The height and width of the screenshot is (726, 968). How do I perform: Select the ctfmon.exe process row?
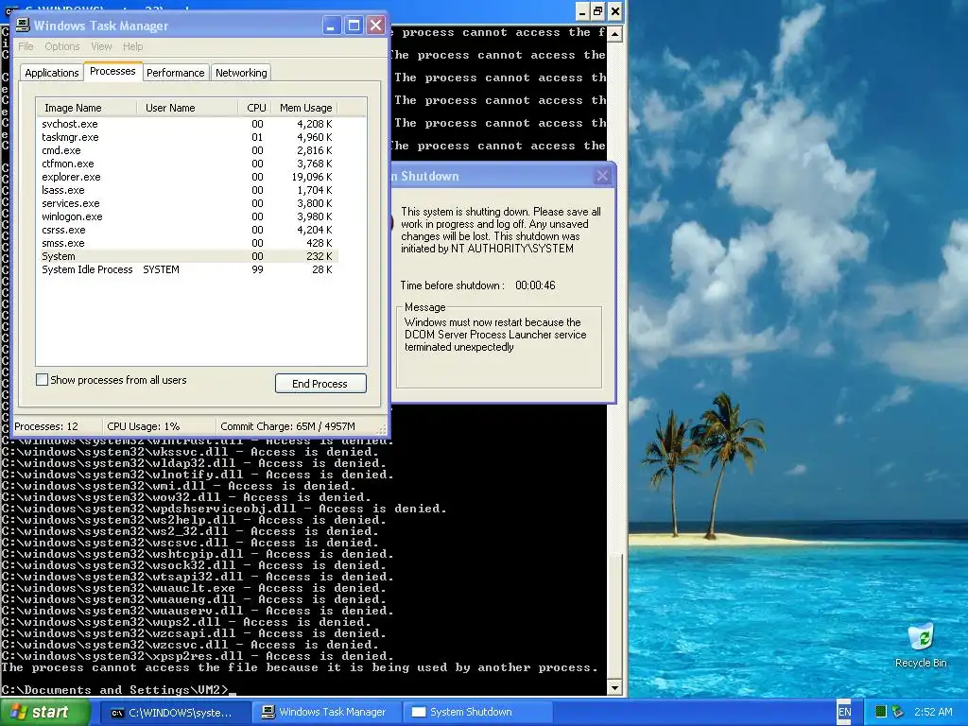pos(187,164)
